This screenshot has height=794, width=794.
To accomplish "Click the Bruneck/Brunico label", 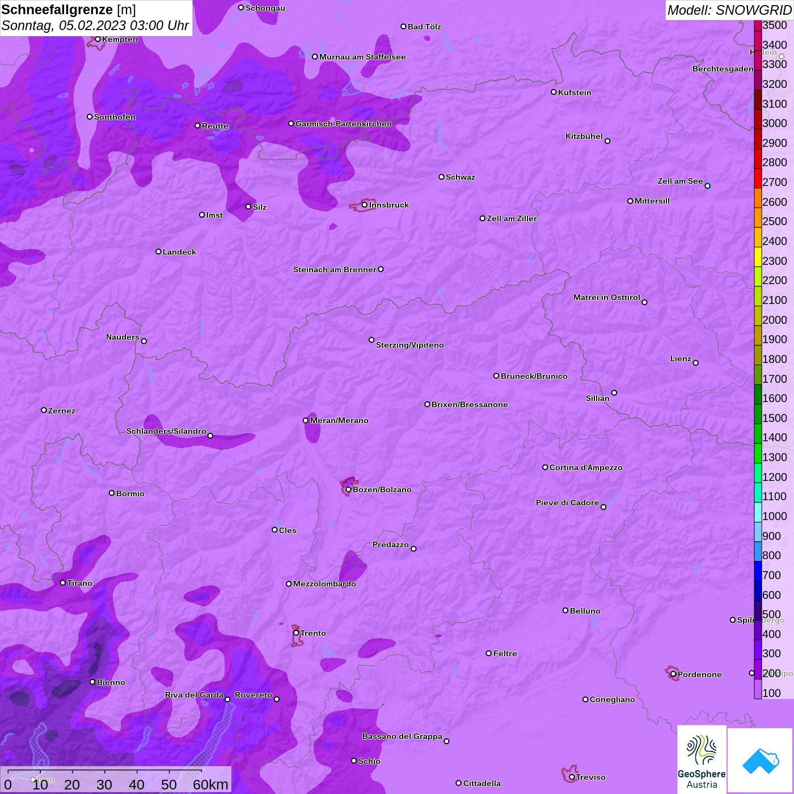I will coord(534,376).
